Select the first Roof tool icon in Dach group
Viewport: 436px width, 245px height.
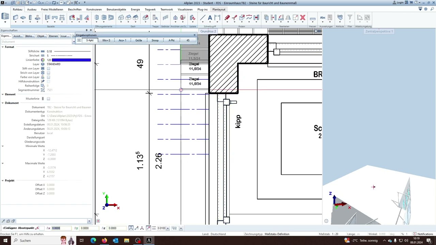[x=121, y=17]
